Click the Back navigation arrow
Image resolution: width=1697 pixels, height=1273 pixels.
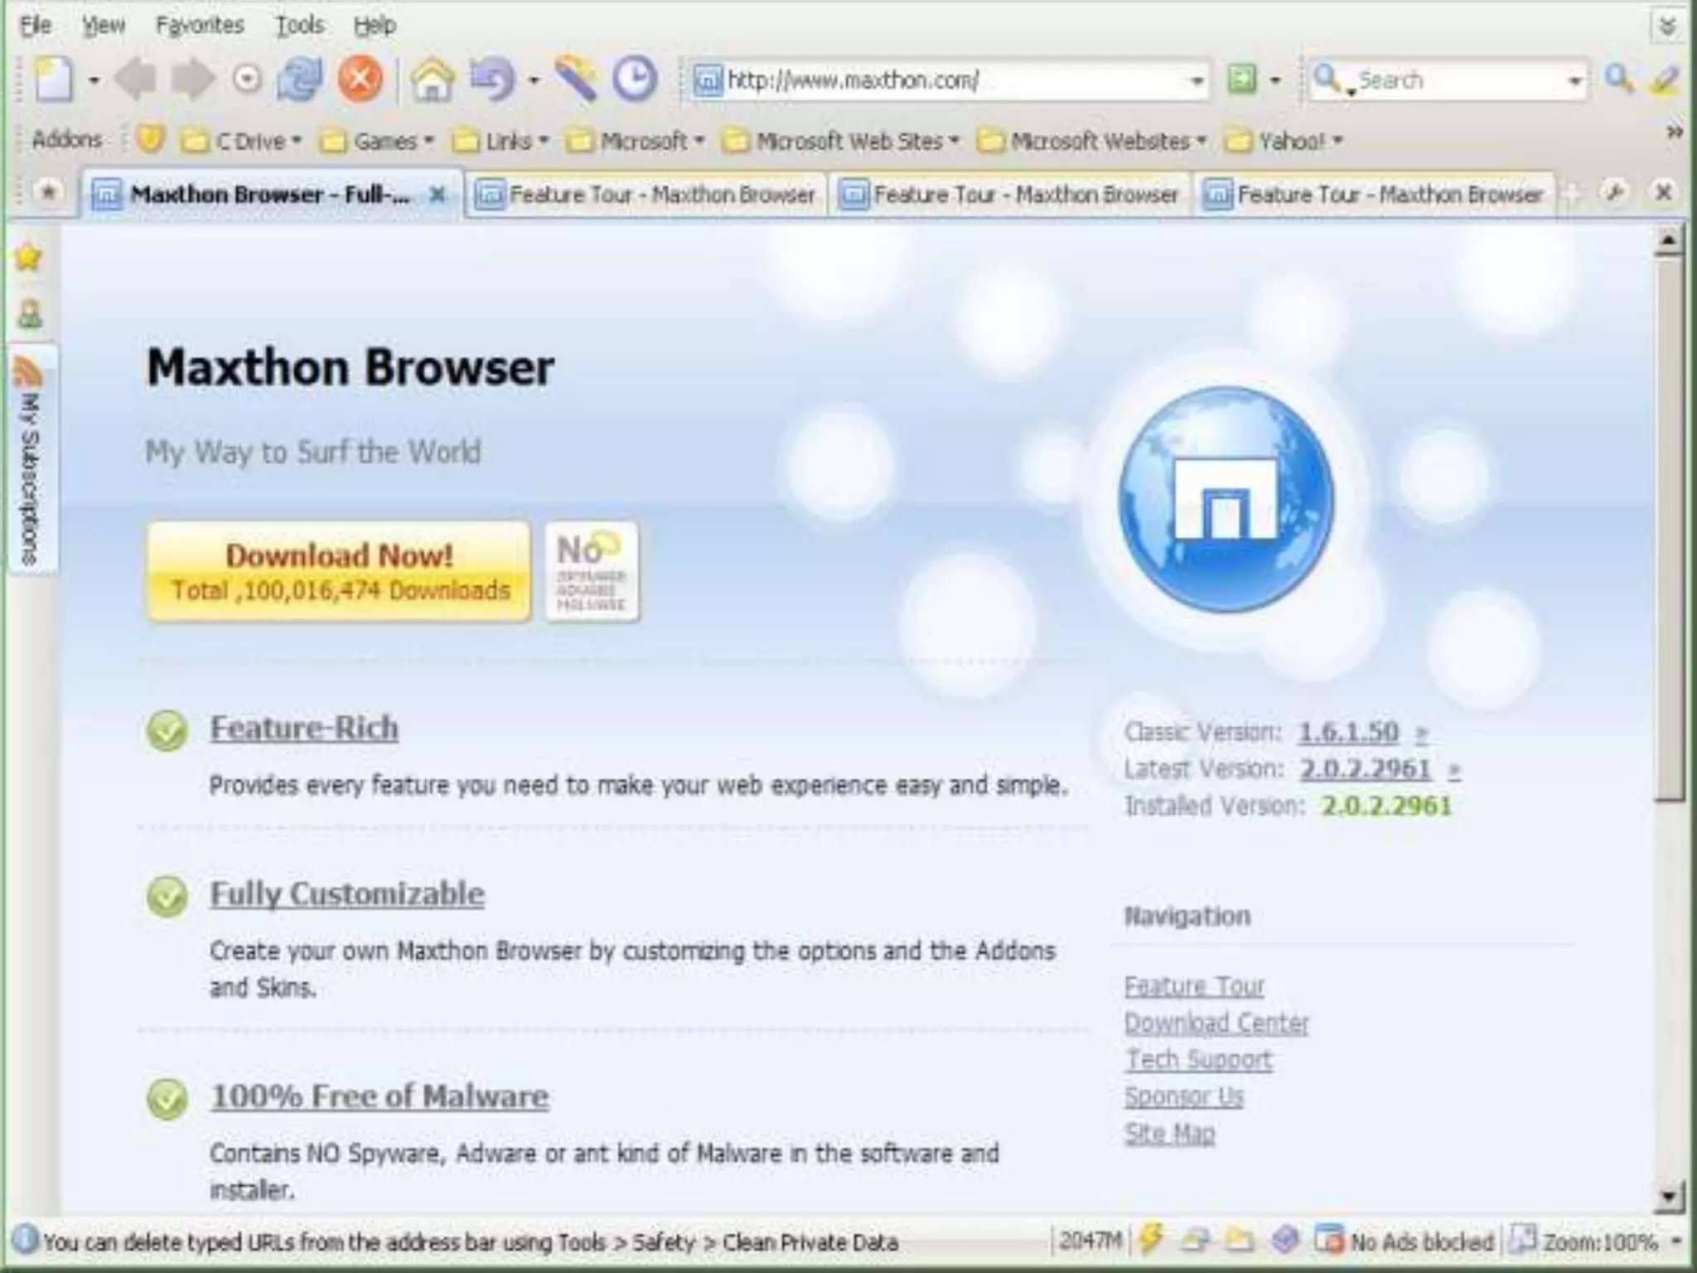[136, 80]
